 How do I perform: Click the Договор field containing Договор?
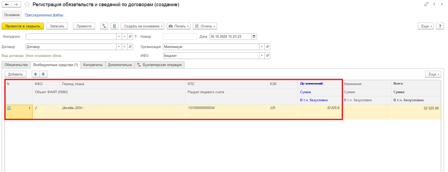pos(71,46)
